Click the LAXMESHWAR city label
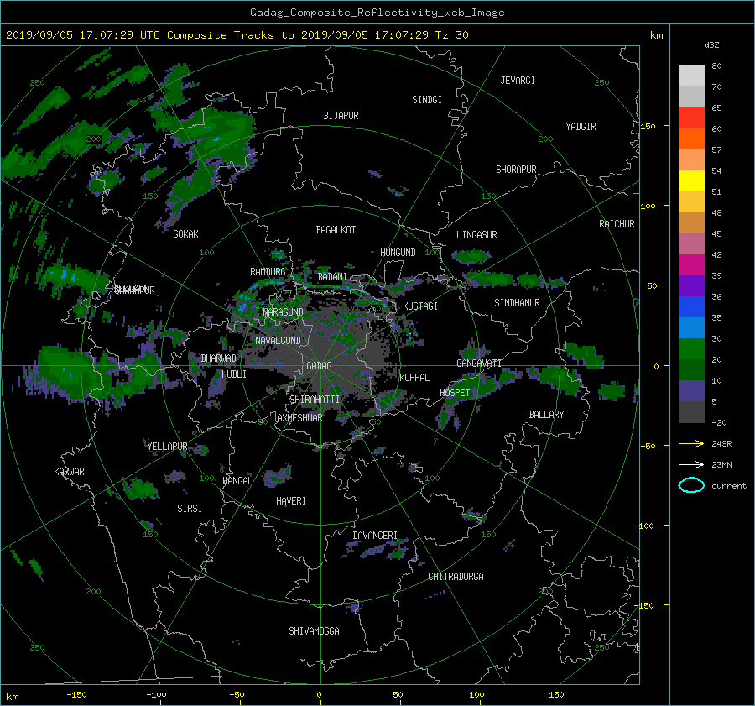Viewport: 755px width, 706px height. 297,418
